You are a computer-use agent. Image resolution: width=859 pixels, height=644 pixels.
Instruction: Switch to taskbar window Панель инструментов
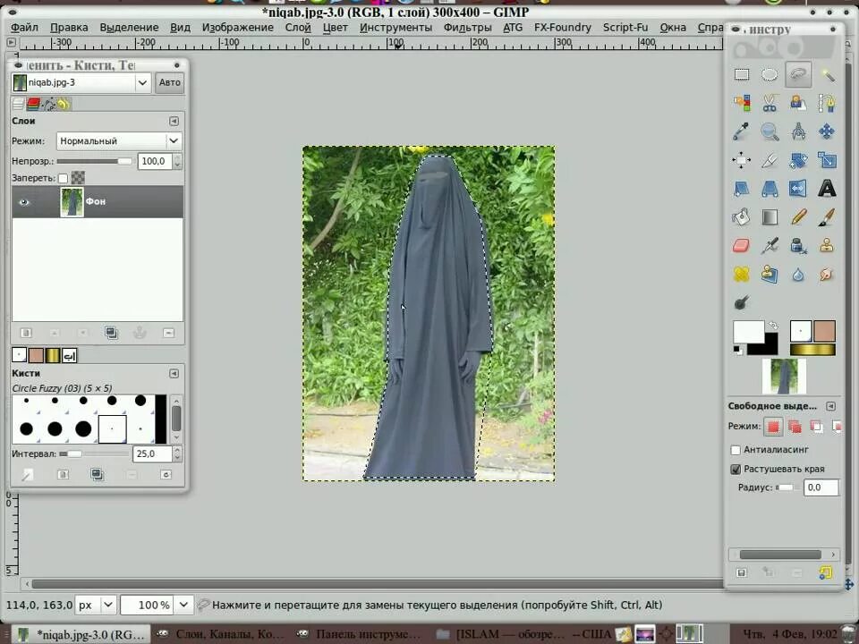click(x=360, y=634)
